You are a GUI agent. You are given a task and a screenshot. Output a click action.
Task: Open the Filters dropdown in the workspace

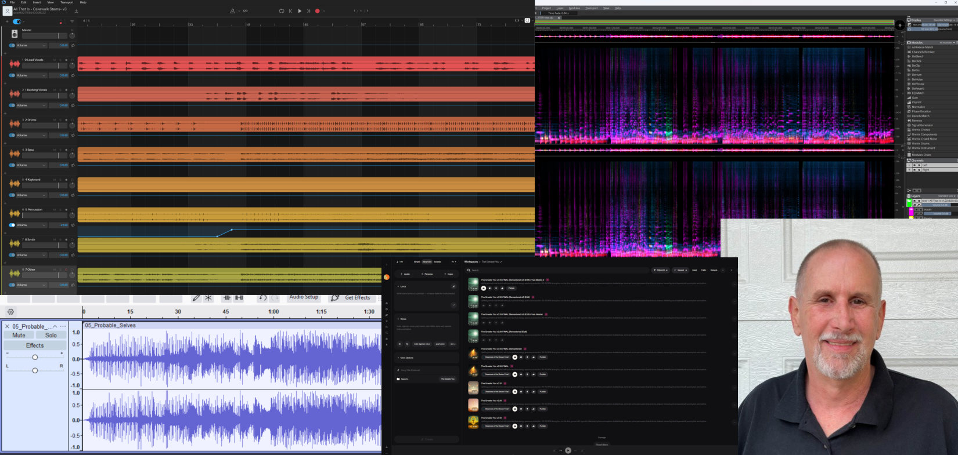click(661, 270)
